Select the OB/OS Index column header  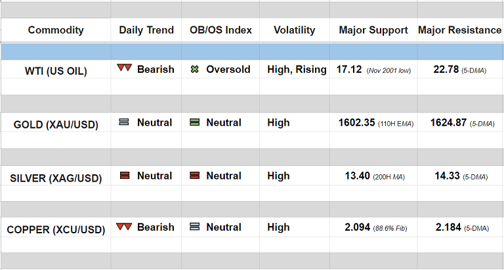220,30
